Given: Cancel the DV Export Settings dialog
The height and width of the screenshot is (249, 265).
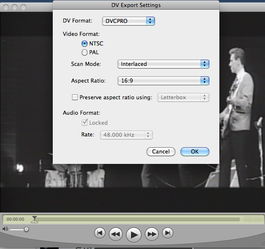Looking at the screenshot, I should click(x=161, y=151).
